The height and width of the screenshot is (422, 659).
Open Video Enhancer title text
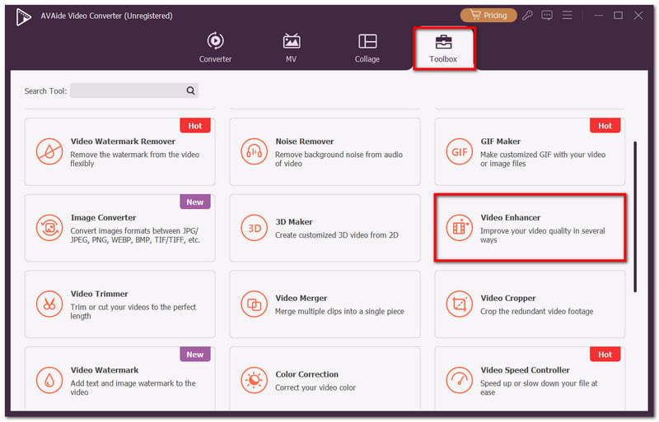click(x=511, y=218)
